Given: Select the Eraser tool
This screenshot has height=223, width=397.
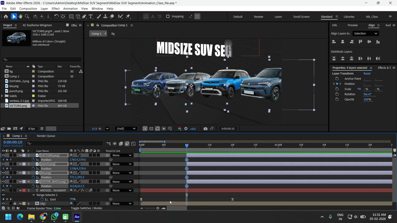Looking at the screenshot, I should pyautogui.click(x=112, y=16).
